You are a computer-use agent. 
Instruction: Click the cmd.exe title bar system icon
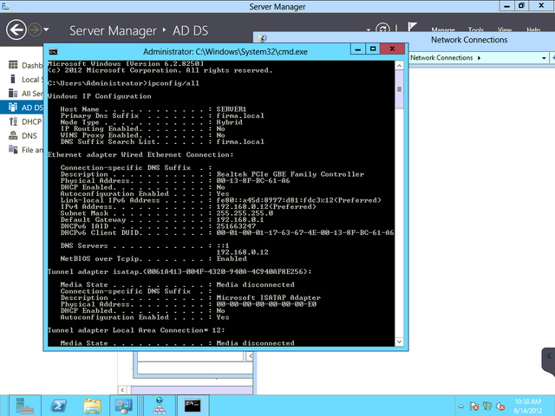[x=53, y=51]
